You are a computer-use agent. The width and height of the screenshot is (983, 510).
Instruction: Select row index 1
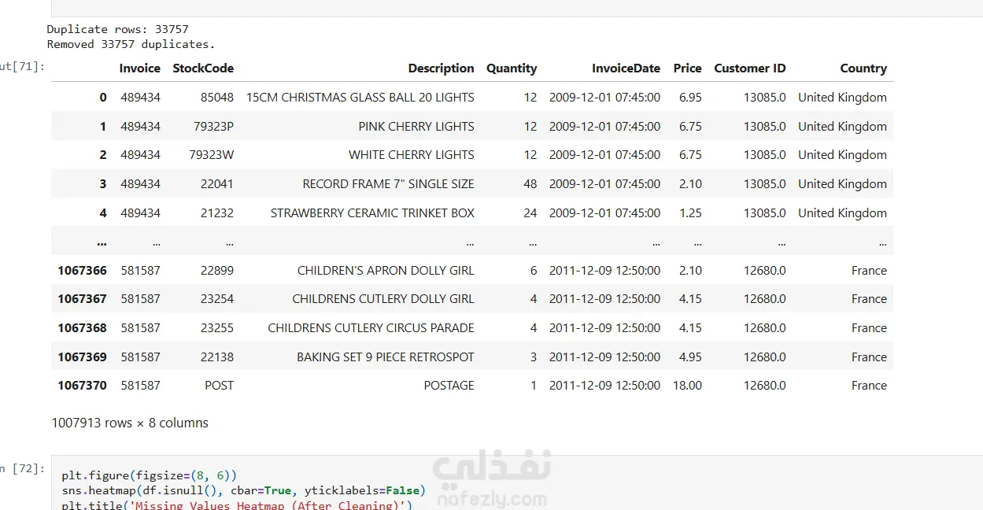coord(102,127)
